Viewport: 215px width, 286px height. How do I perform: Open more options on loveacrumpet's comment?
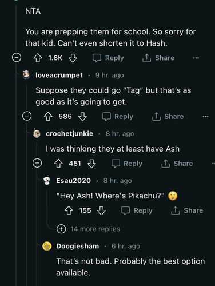[x=205, y=117]
